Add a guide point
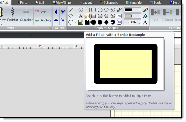This screenshot has width=186, height=122. click(x=62, y=20)
